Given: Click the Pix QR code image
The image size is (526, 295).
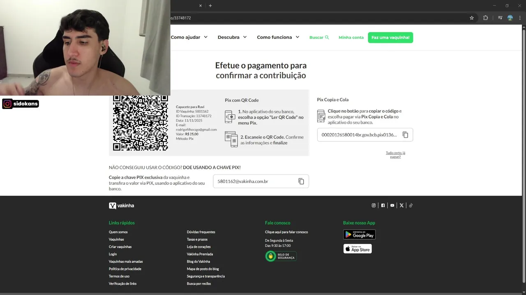Looking at the screenshot, I should (x=141, y=123).
